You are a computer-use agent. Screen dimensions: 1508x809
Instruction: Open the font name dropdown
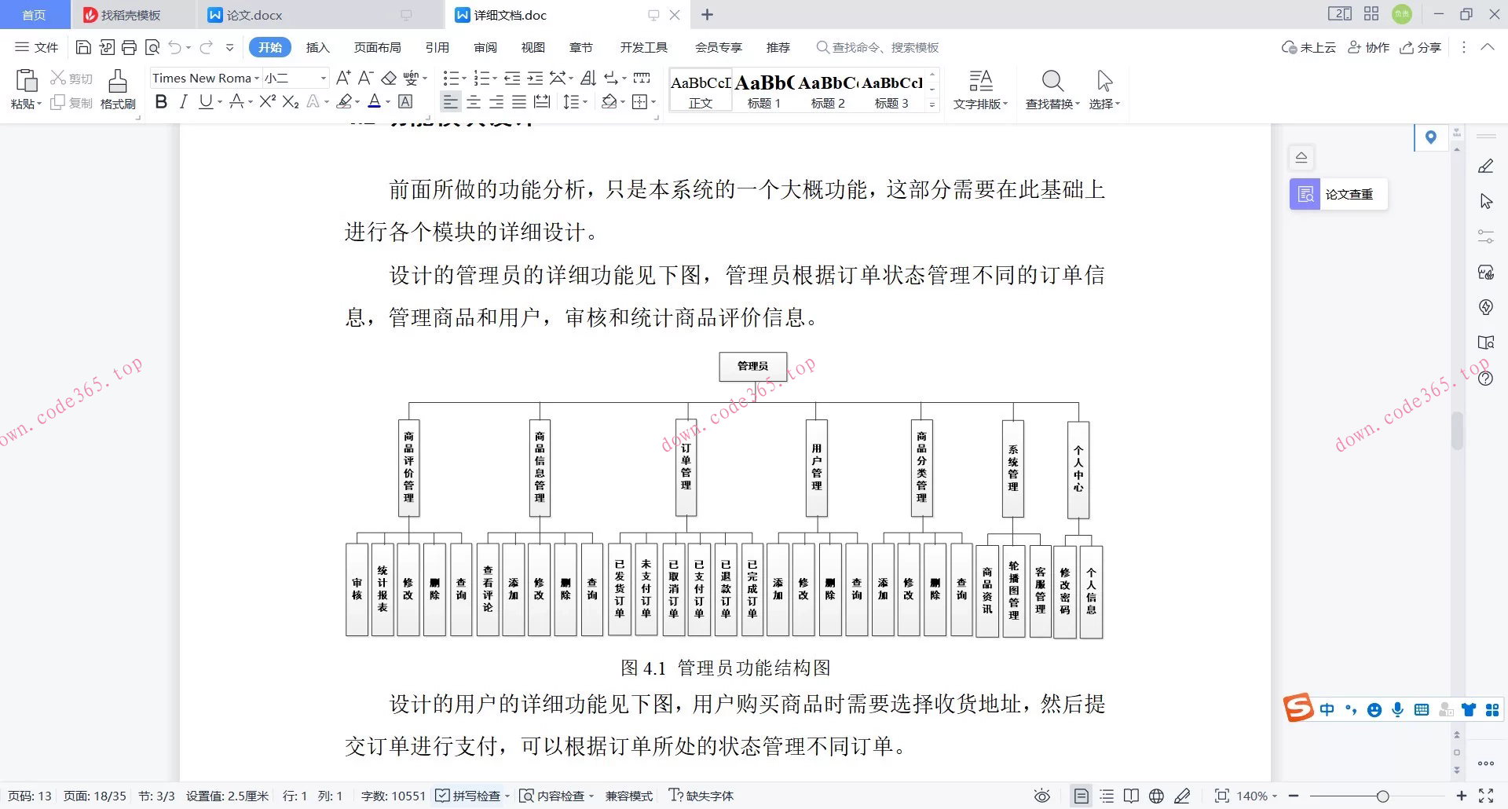pos(257,78)
